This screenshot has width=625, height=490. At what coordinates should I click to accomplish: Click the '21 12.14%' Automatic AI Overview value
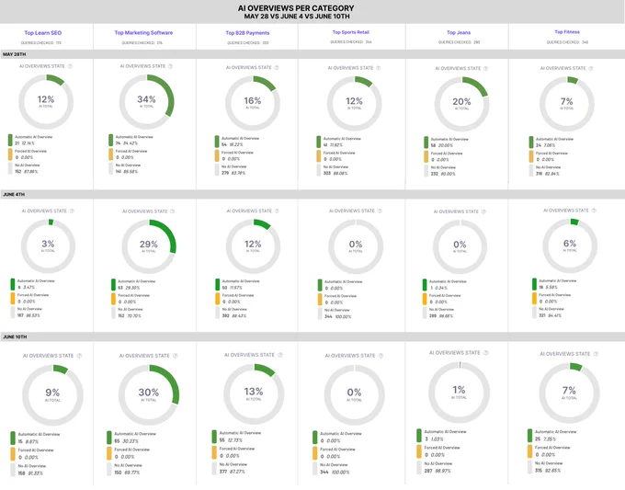[x=25, y=143]
